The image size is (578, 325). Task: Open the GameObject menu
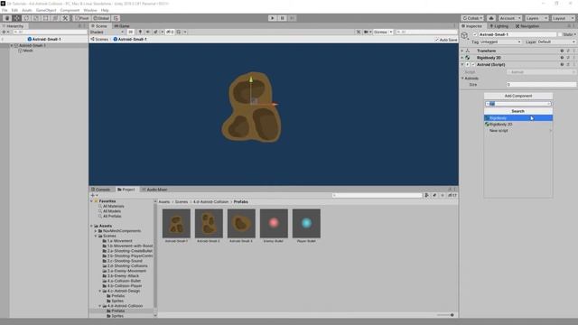tap(46, 10)
